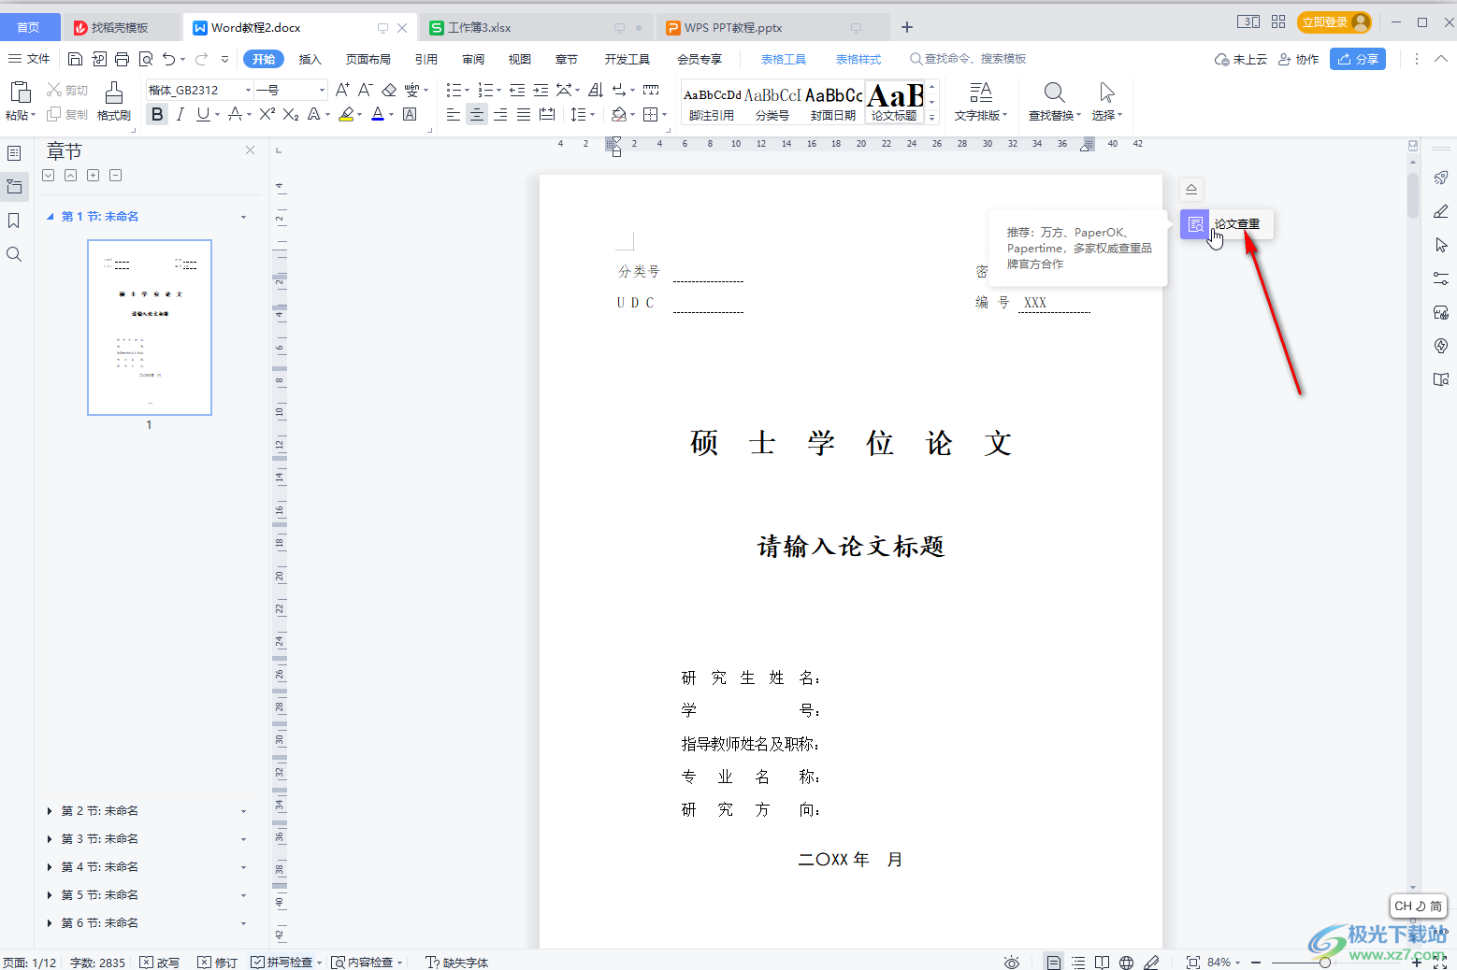Decrease paragraph indent
The height and width of the screenshot is (970, 1457).
pos(517,90)
